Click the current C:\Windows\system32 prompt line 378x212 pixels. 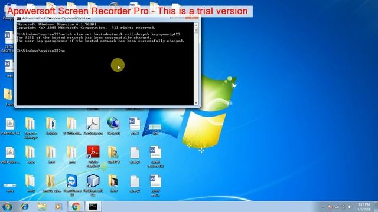pyautogui.click(x=41, y=51)
